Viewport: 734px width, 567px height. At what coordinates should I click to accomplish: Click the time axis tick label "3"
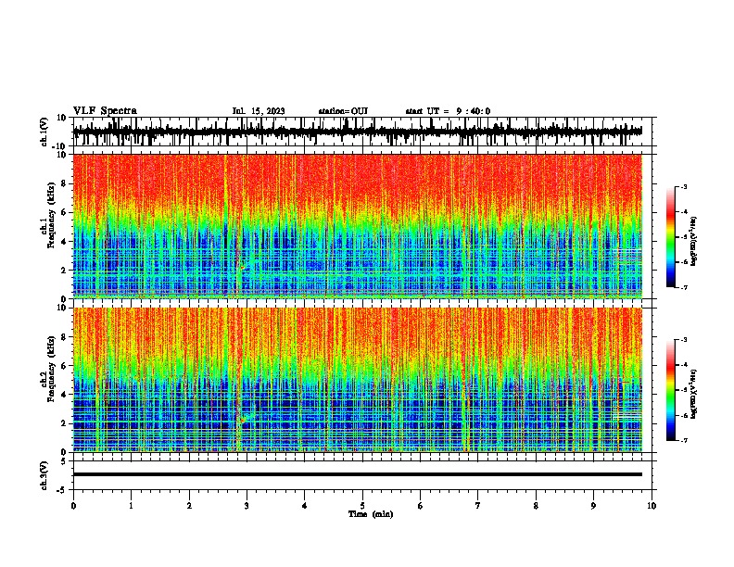[x=247, y=506]
